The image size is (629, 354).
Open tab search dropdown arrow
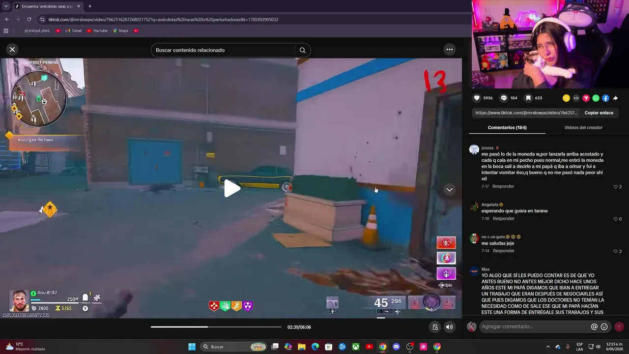6,6
